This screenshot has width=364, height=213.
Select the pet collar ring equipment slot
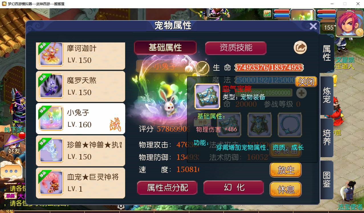[290, 124]
